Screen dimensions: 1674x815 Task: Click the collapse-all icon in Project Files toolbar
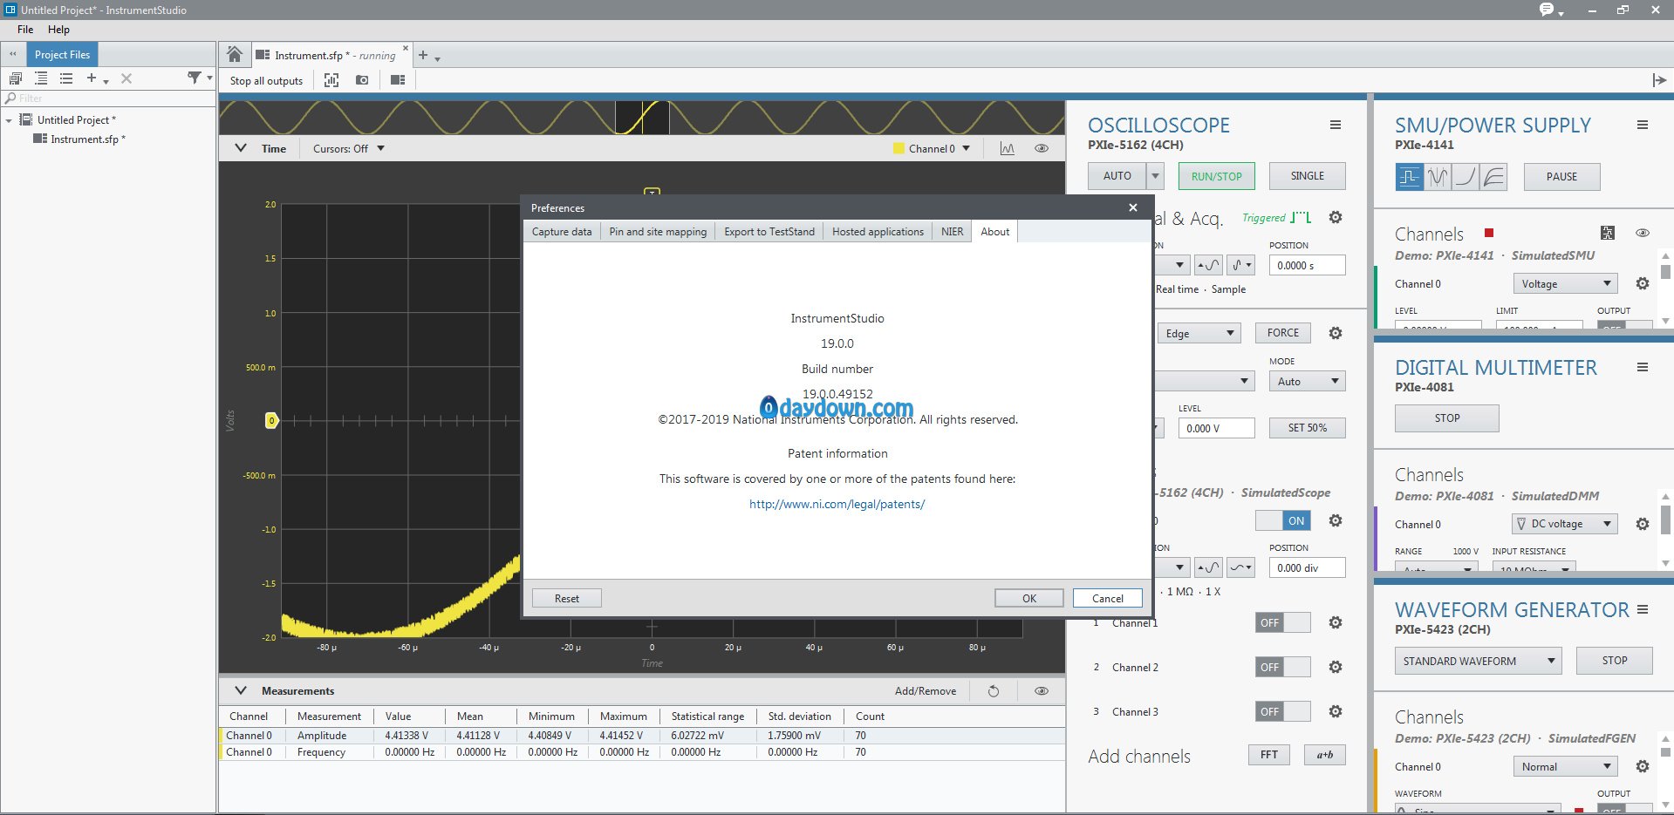(40, 78)
